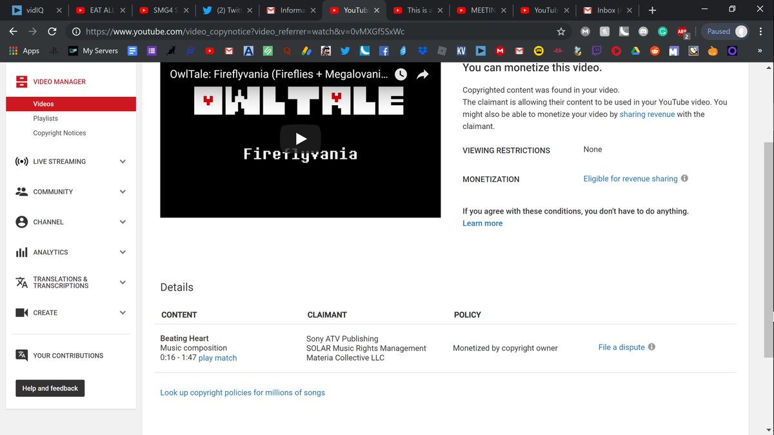Viewport: 774px width, 435px height.
Task: Select Videos in Video Manager
Action: (x=71, y=103)
